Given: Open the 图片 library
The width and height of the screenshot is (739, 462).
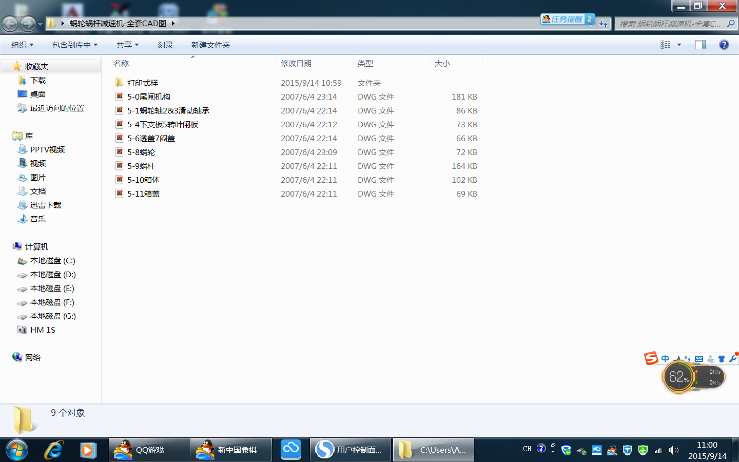Looking at the screenshot, I should (38, 178).
